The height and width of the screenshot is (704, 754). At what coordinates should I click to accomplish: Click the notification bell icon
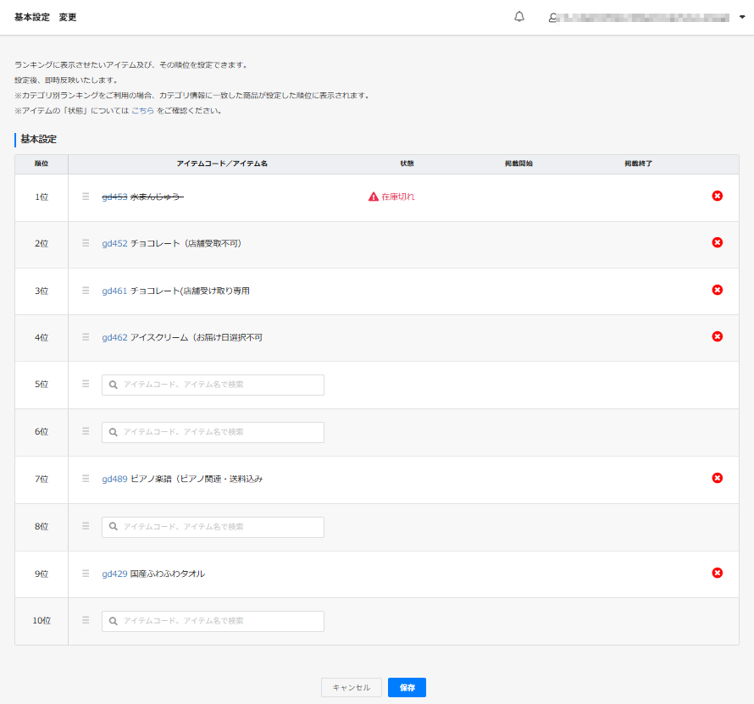click(519, 17)
